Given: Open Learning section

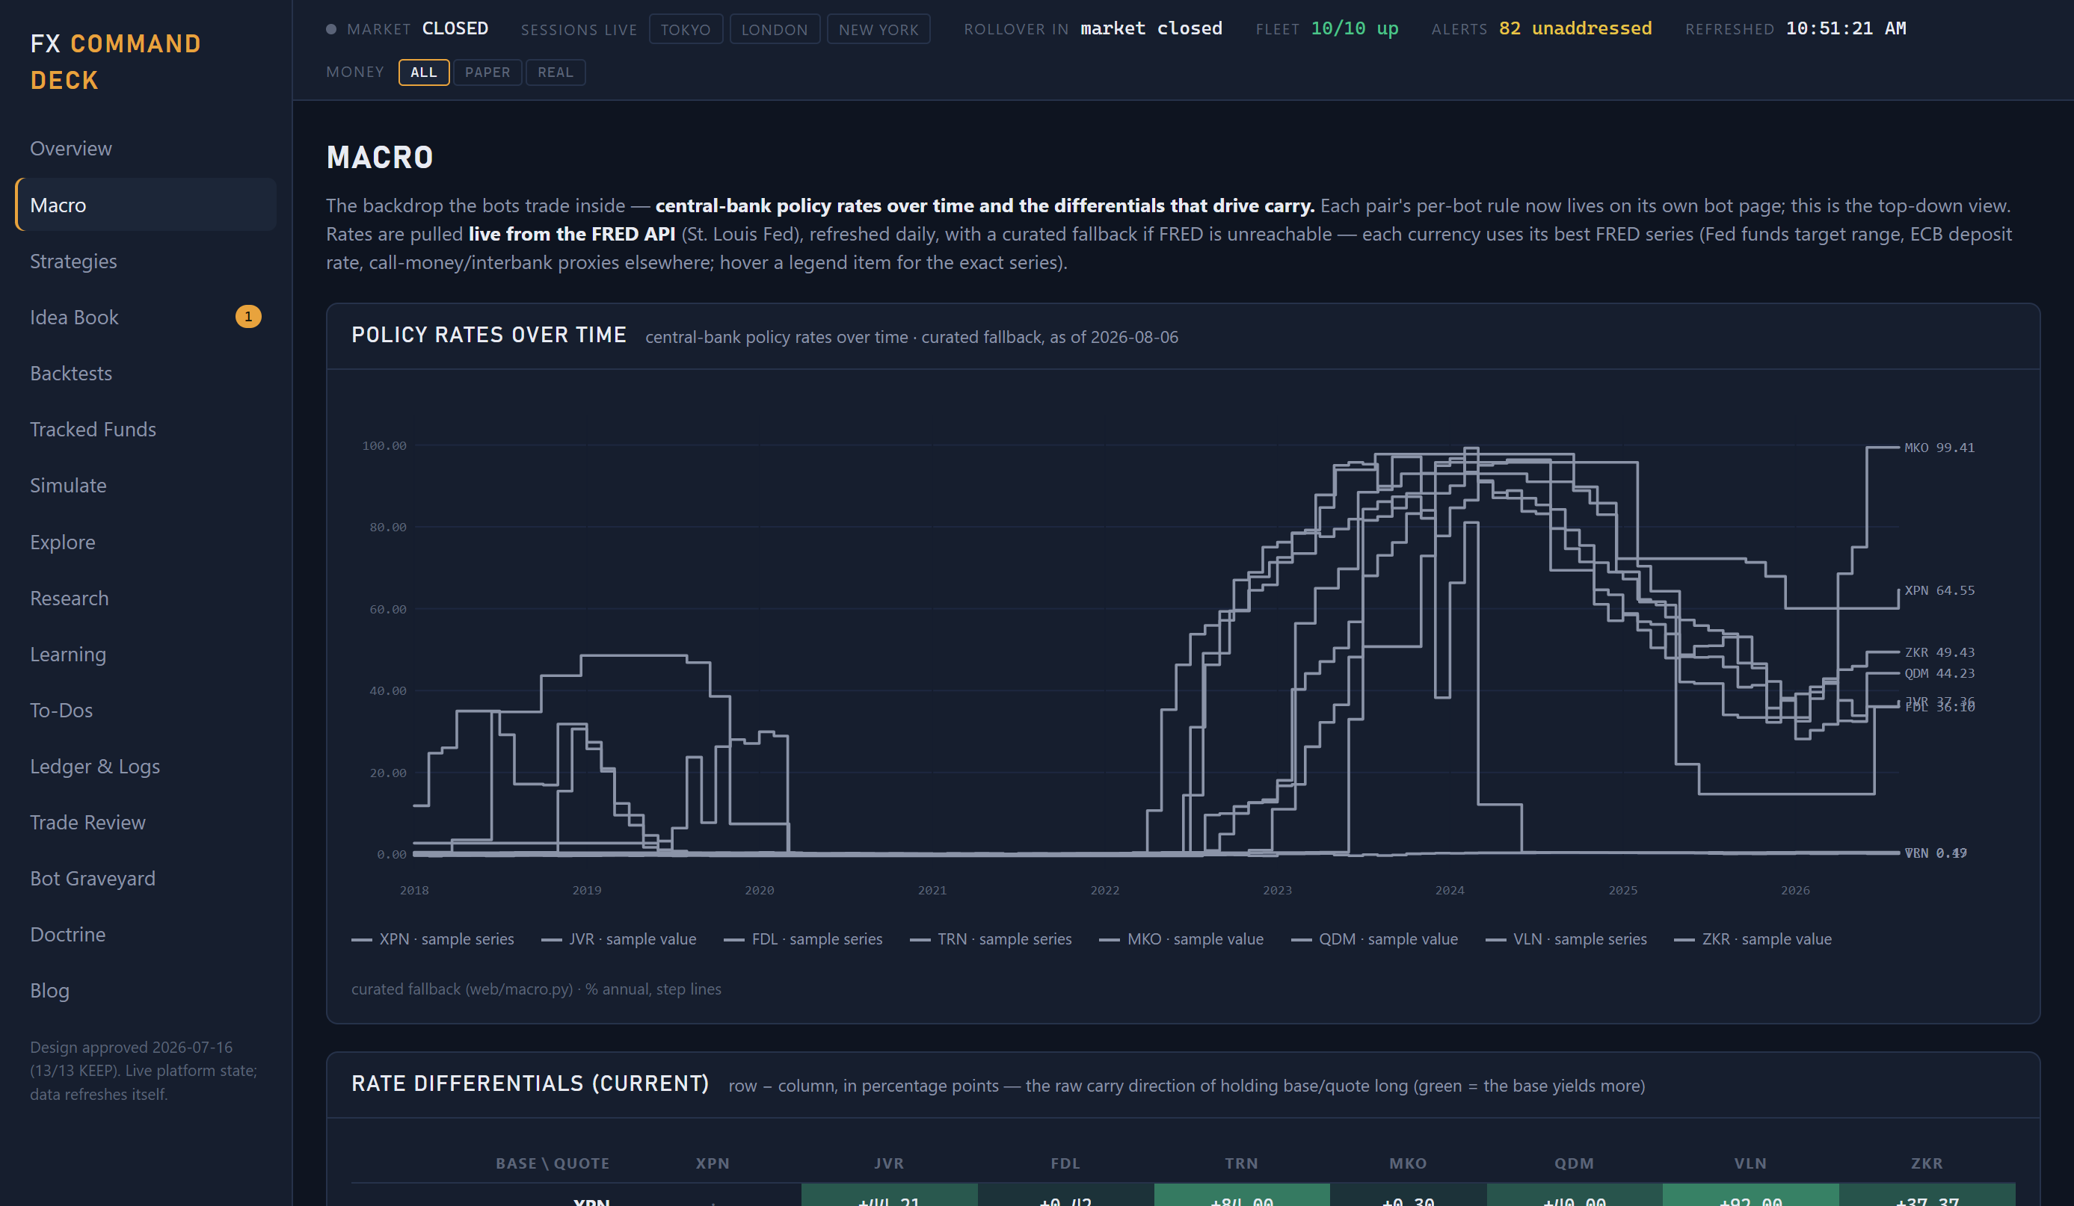Looking at the screenshot, I should click(x=68, y=654).
